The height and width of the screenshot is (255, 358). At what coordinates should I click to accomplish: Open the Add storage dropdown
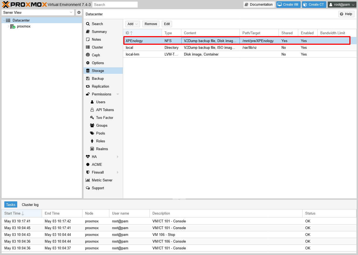[x=133, y=24]
